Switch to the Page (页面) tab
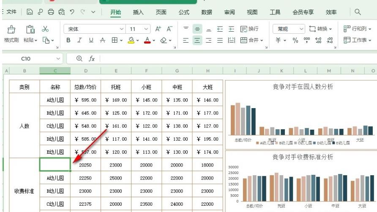The width and height of the screenshot is (377, 212). [x=161, y=12]
